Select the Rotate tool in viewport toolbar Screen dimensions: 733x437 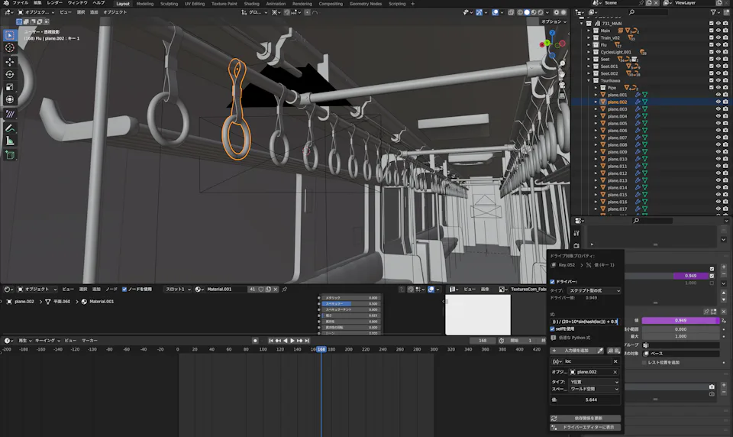10,74
